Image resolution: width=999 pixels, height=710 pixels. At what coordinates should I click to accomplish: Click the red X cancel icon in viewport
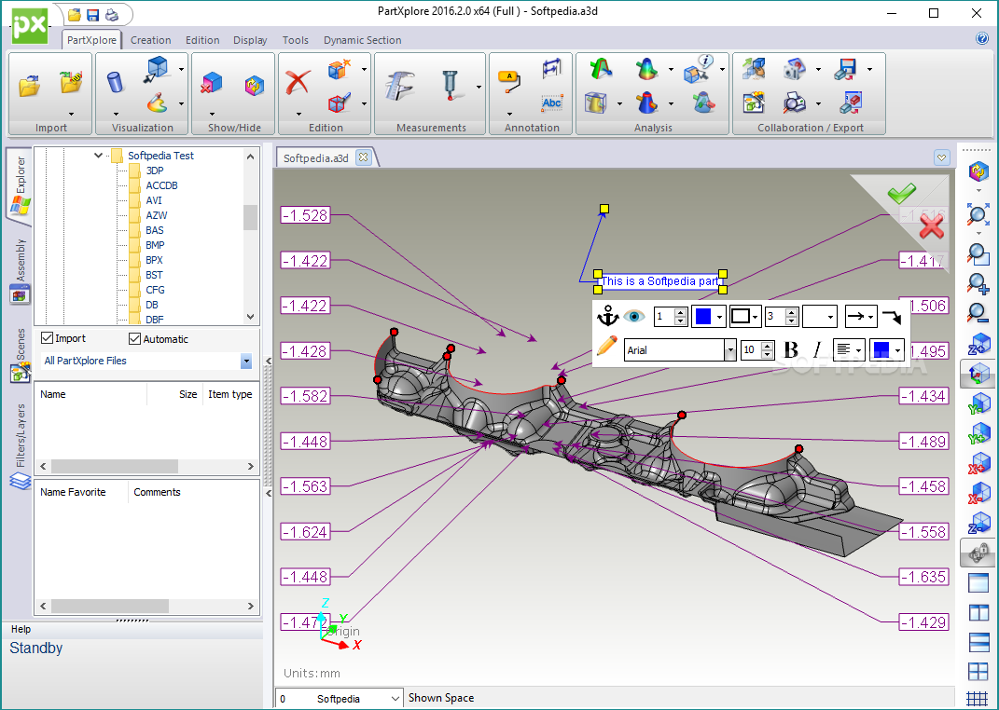pyautogui.click(x=932, y=226)
